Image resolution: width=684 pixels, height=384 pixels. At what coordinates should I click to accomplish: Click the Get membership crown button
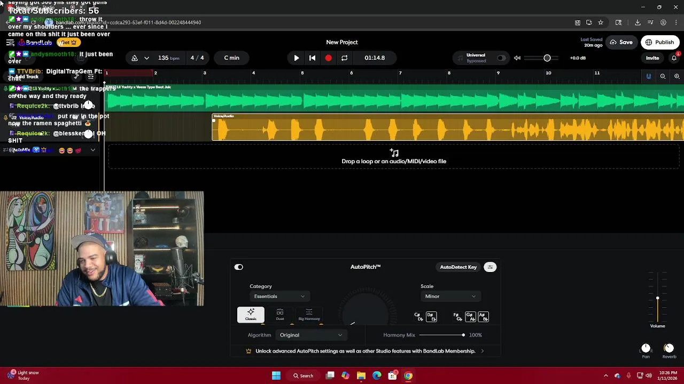(x=69, y=43)
